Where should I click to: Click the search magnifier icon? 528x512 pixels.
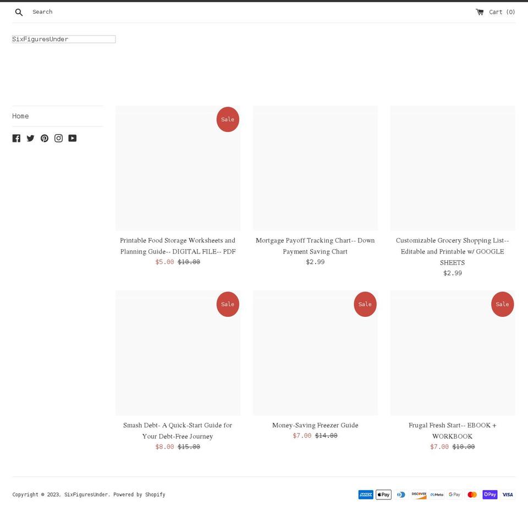tap(19, 12)
